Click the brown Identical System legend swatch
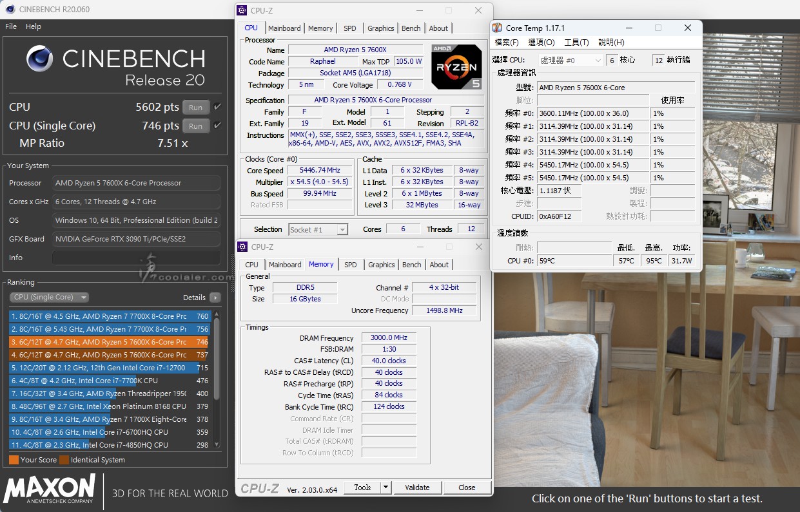800x512 pixels. 64,460
